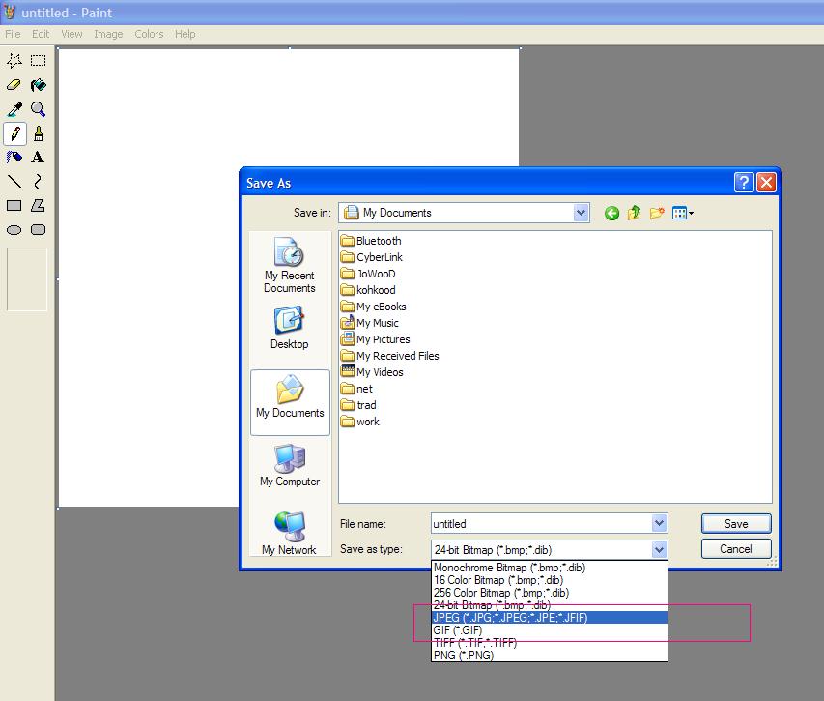This screenshot has width=824, height=701.
Task: Click the Save As help button
Action: coord(744,183)
